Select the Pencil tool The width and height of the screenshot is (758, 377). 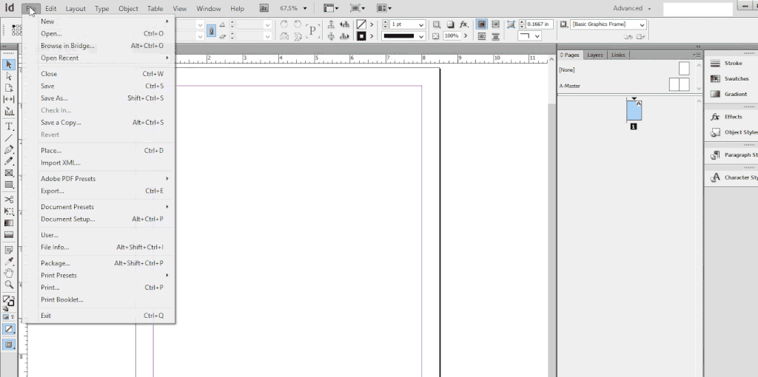pyautogui.click(x=9, y=161)
